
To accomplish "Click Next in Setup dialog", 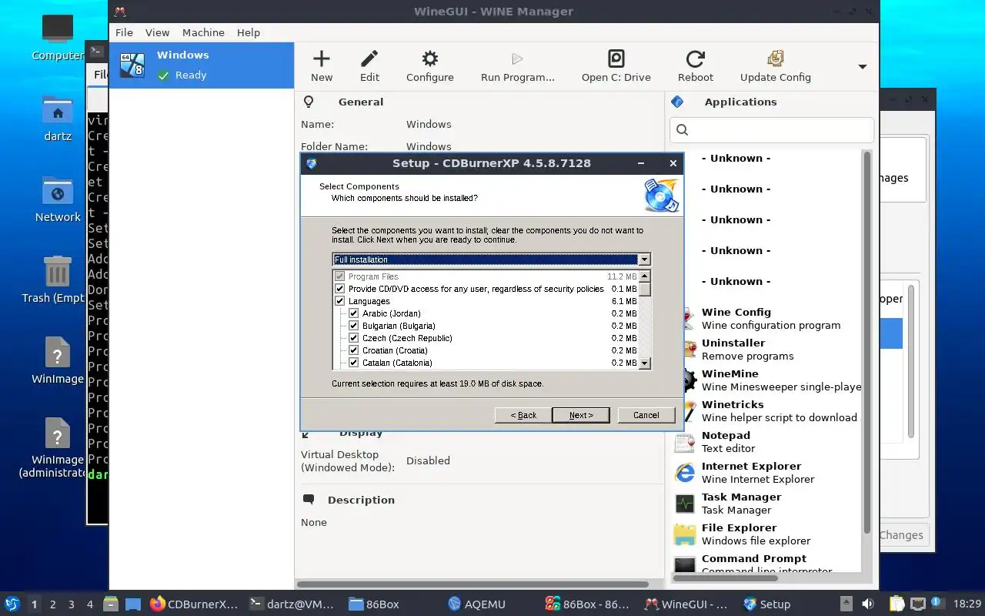I will tap(581, 415).
